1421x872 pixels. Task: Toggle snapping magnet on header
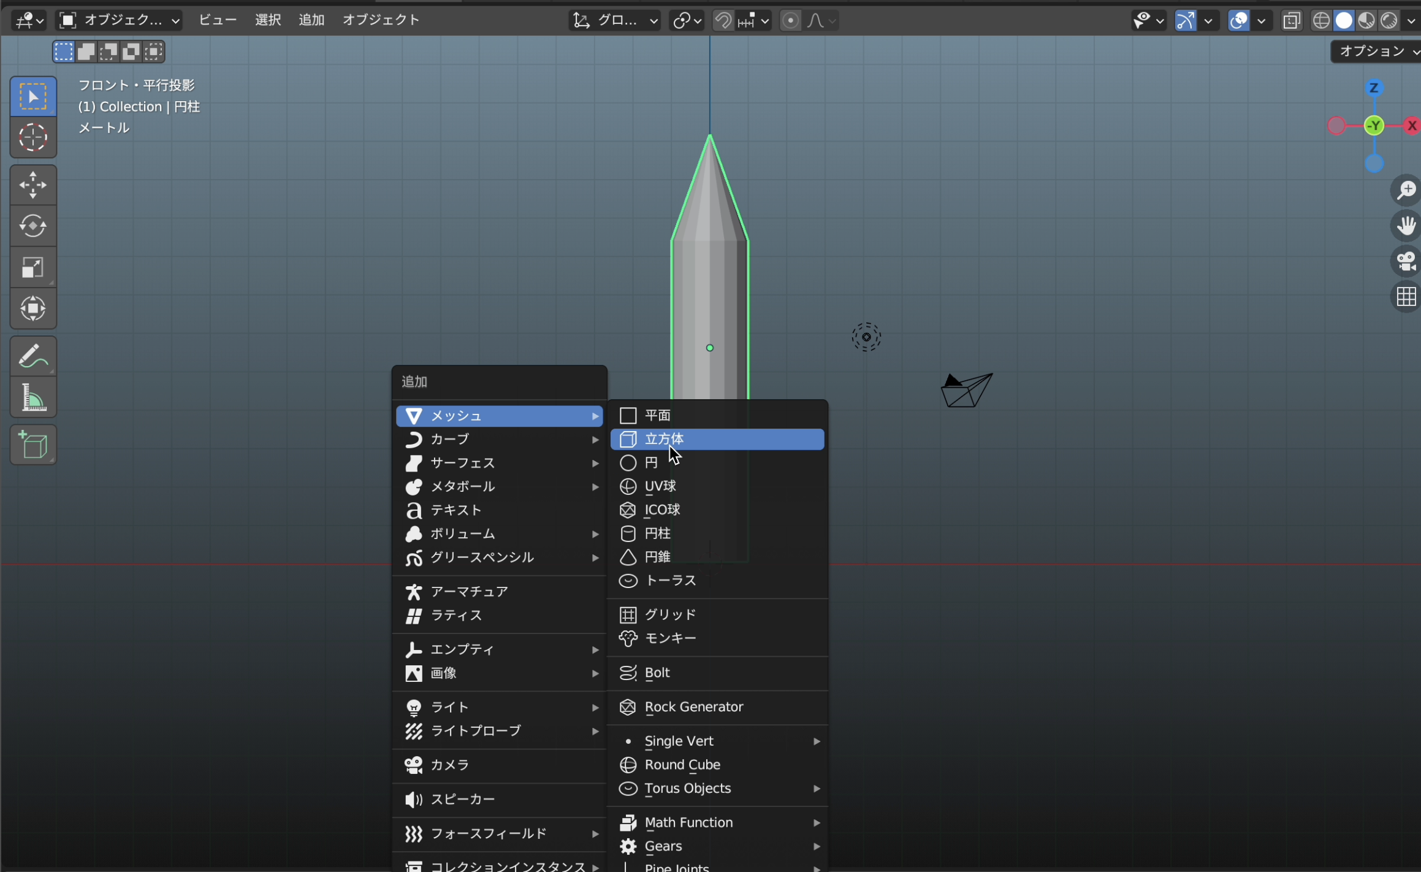[x=723, y=21]
